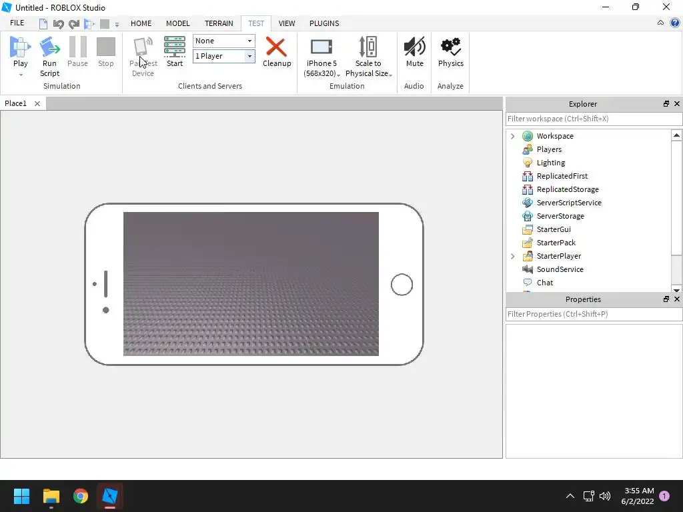Image resolution: width=683 pixels, height=512 pixels.
Task: Select Lighting in the Explorer
Action: (550, 163)
